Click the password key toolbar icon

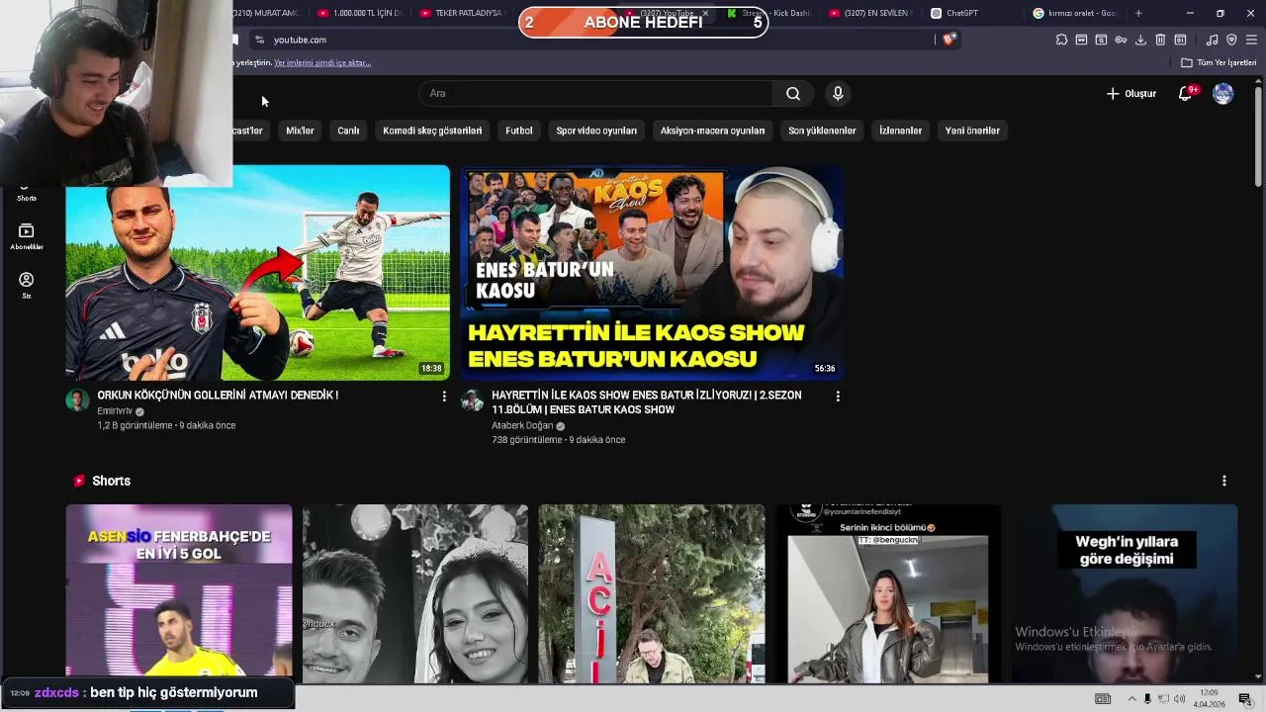[x=1121, y=40]
